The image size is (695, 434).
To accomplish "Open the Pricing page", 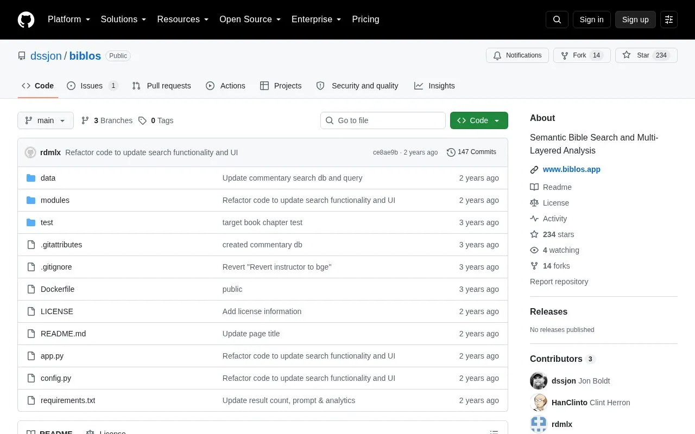I will [365, 20].
